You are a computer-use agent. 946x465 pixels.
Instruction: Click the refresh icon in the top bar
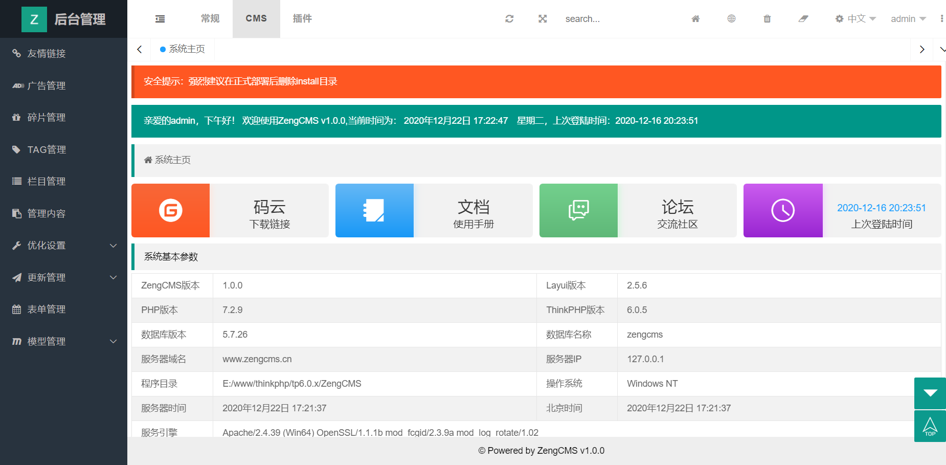click(509, 19)
